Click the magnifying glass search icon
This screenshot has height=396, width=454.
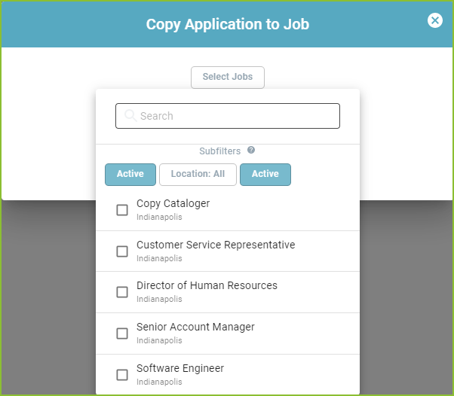[x=130, y=116]
